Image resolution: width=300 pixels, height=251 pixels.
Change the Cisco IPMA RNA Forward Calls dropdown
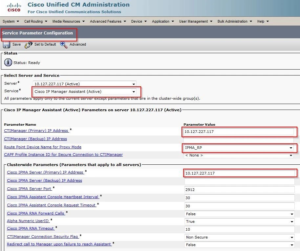pyautogui.click(x=291, y=214)
